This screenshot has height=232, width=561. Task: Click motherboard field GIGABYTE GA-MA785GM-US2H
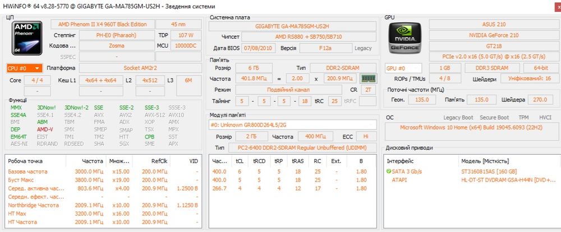click(292, 26)
